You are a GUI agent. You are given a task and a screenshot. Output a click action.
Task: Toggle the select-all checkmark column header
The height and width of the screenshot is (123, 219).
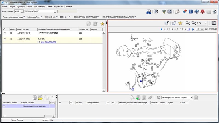pyautogui.click(x=4, y=29)
